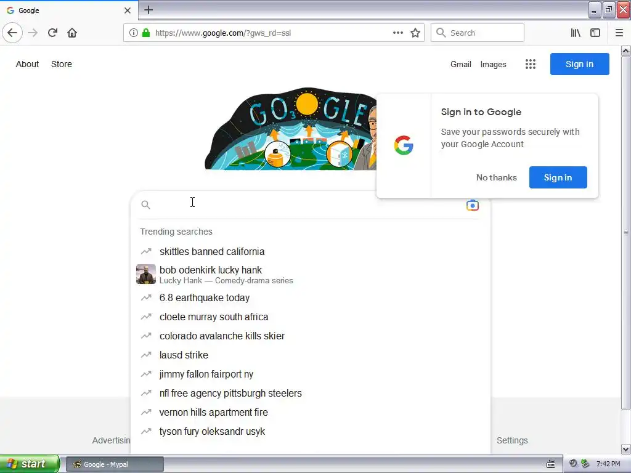Open the Settings footer link
This screenshot has height=473, width=631.
click(512, 440)
